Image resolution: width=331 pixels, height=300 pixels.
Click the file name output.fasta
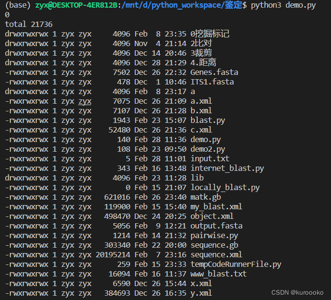(x=216, y=226)
